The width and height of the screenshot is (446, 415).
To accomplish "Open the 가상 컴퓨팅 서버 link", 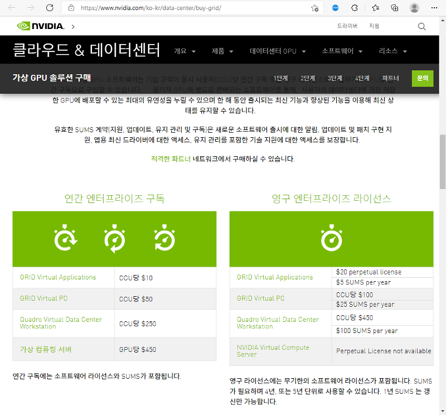I will pyautogui.click(x=46, y=349).
